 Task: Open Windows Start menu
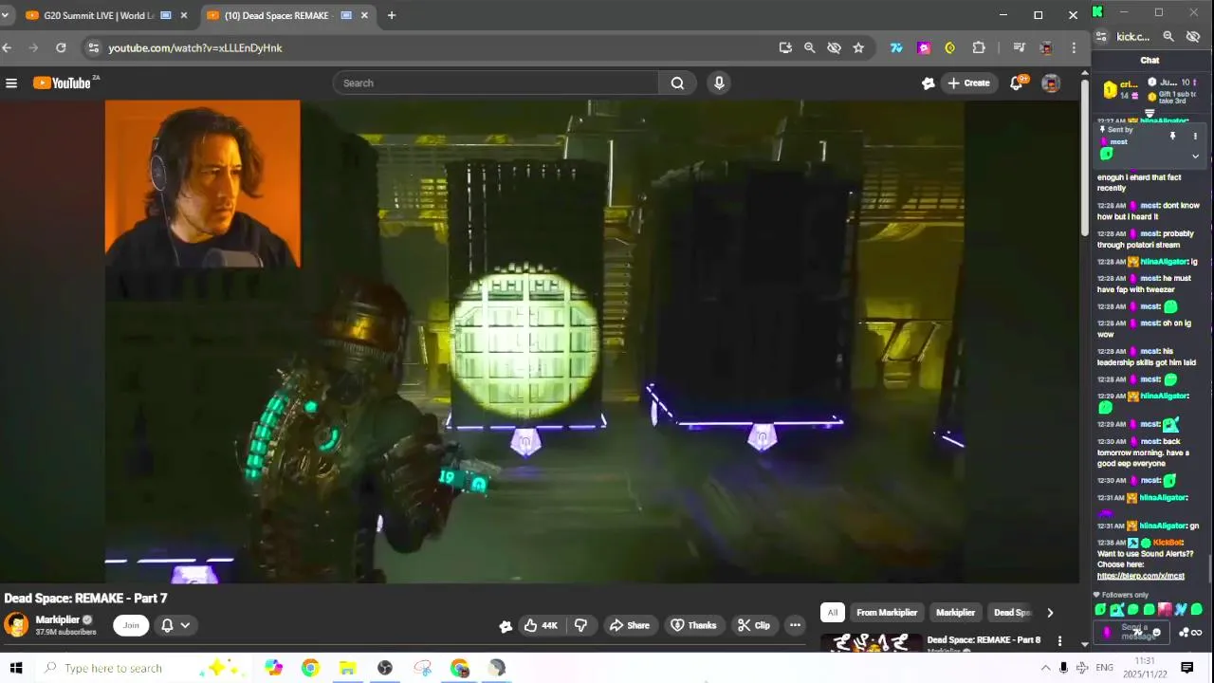tap(15, 668)
